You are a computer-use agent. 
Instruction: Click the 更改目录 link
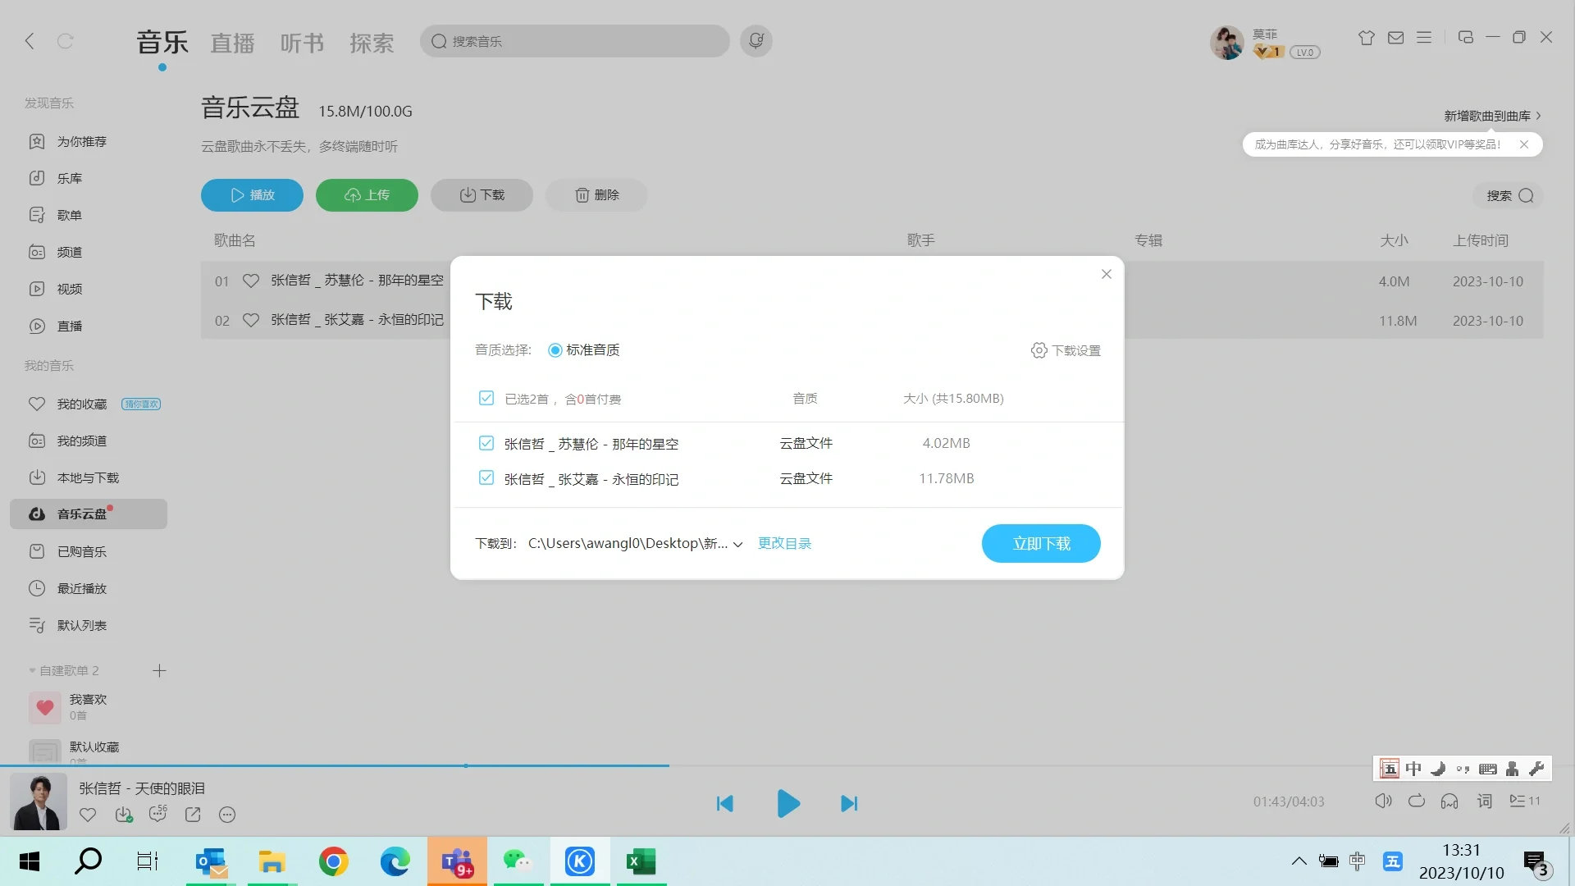783,543
